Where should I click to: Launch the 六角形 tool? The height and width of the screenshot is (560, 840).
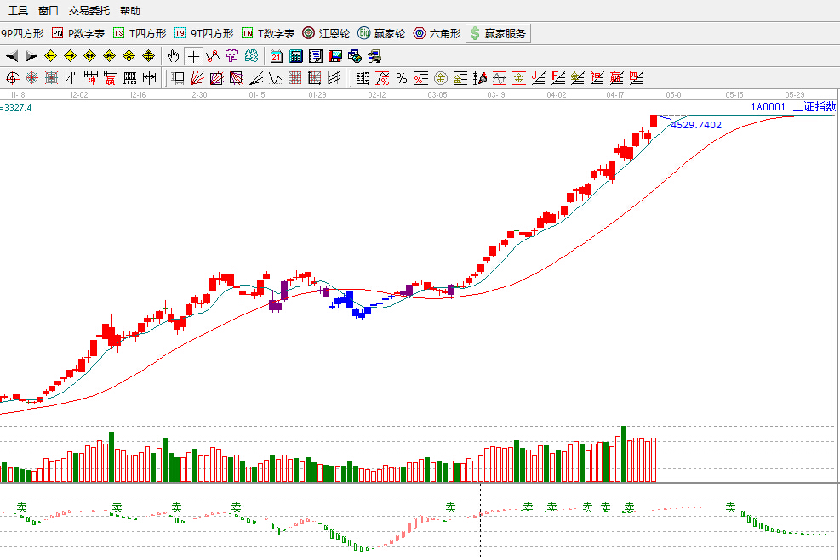coord(437,34)
